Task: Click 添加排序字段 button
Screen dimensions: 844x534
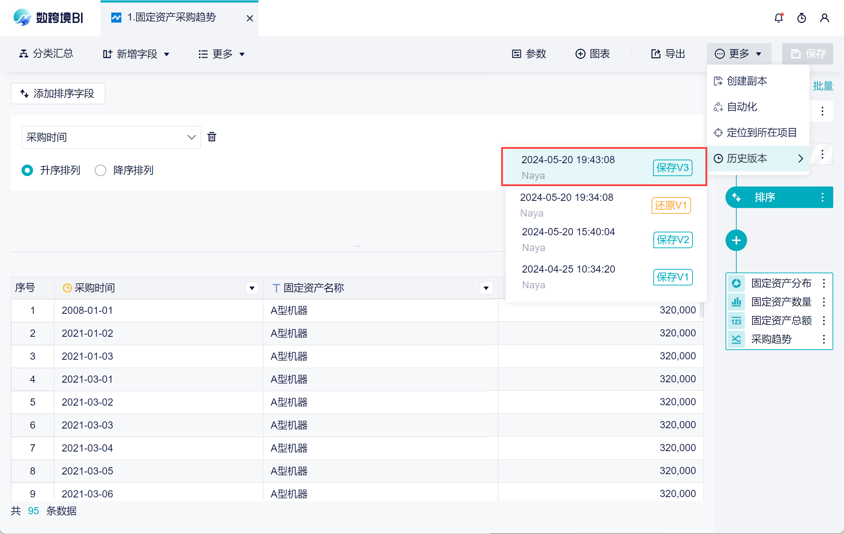Action: click(58, 94)
